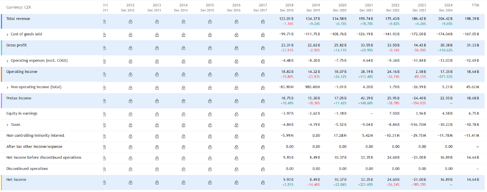Click the Currency: CZK label

click(19, 7)
